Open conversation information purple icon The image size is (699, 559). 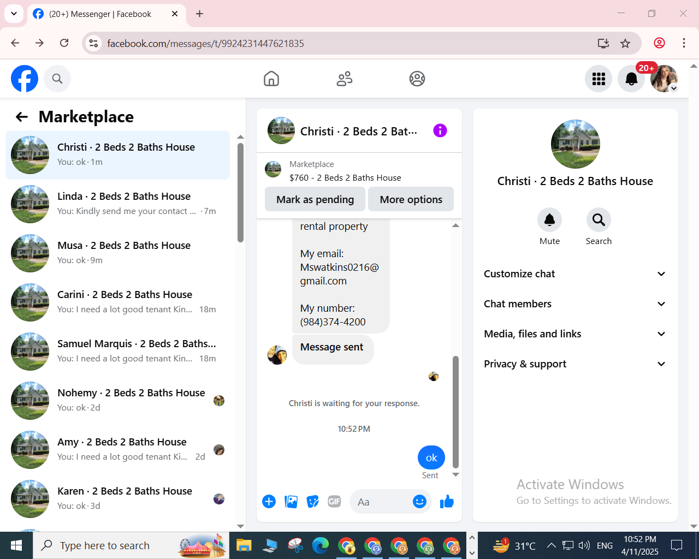click(x=440, y=130)
